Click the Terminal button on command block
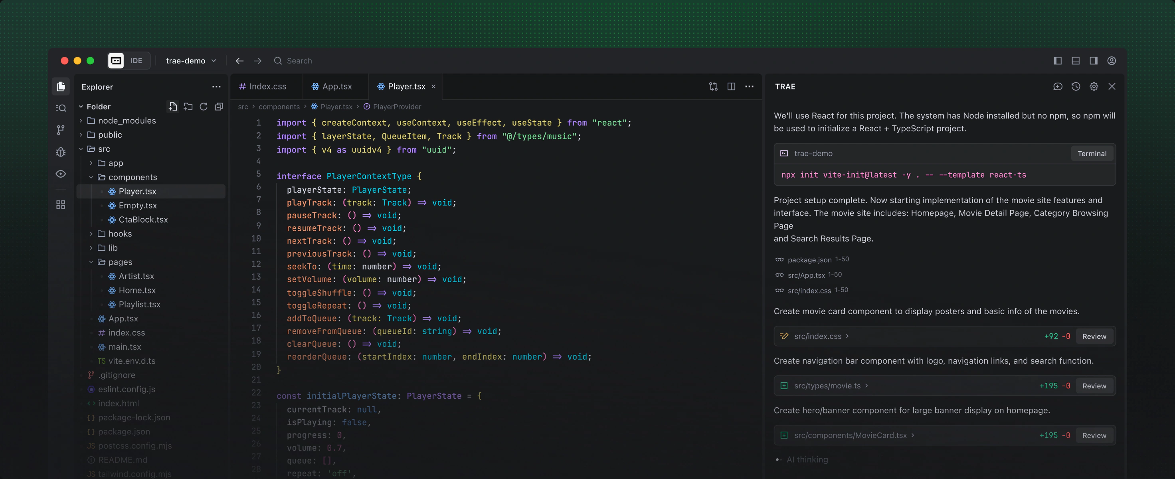 pyautogui.click(x=1092, y=154)
